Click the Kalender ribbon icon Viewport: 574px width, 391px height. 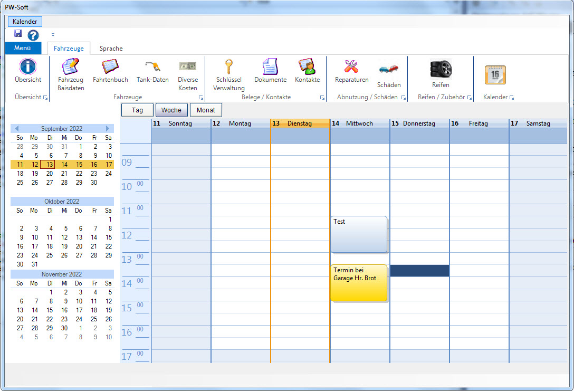[x=495, y=75]
